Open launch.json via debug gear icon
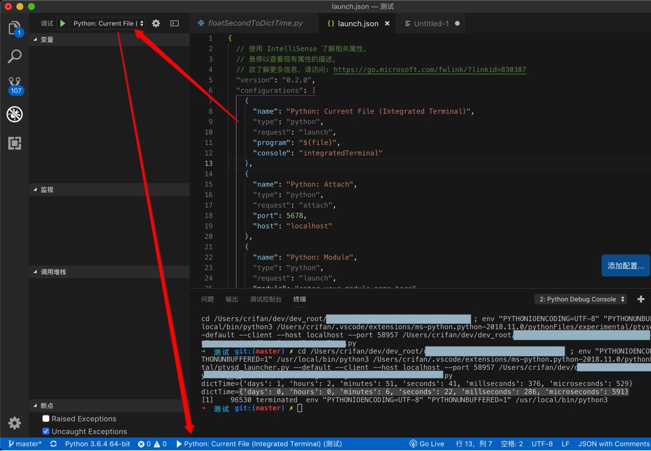The height and width of the screenshot is (451, 651). 156,24
